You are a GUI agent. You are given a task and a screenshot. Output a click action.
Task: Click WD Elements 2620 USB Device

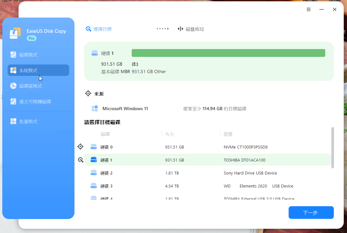259,186
